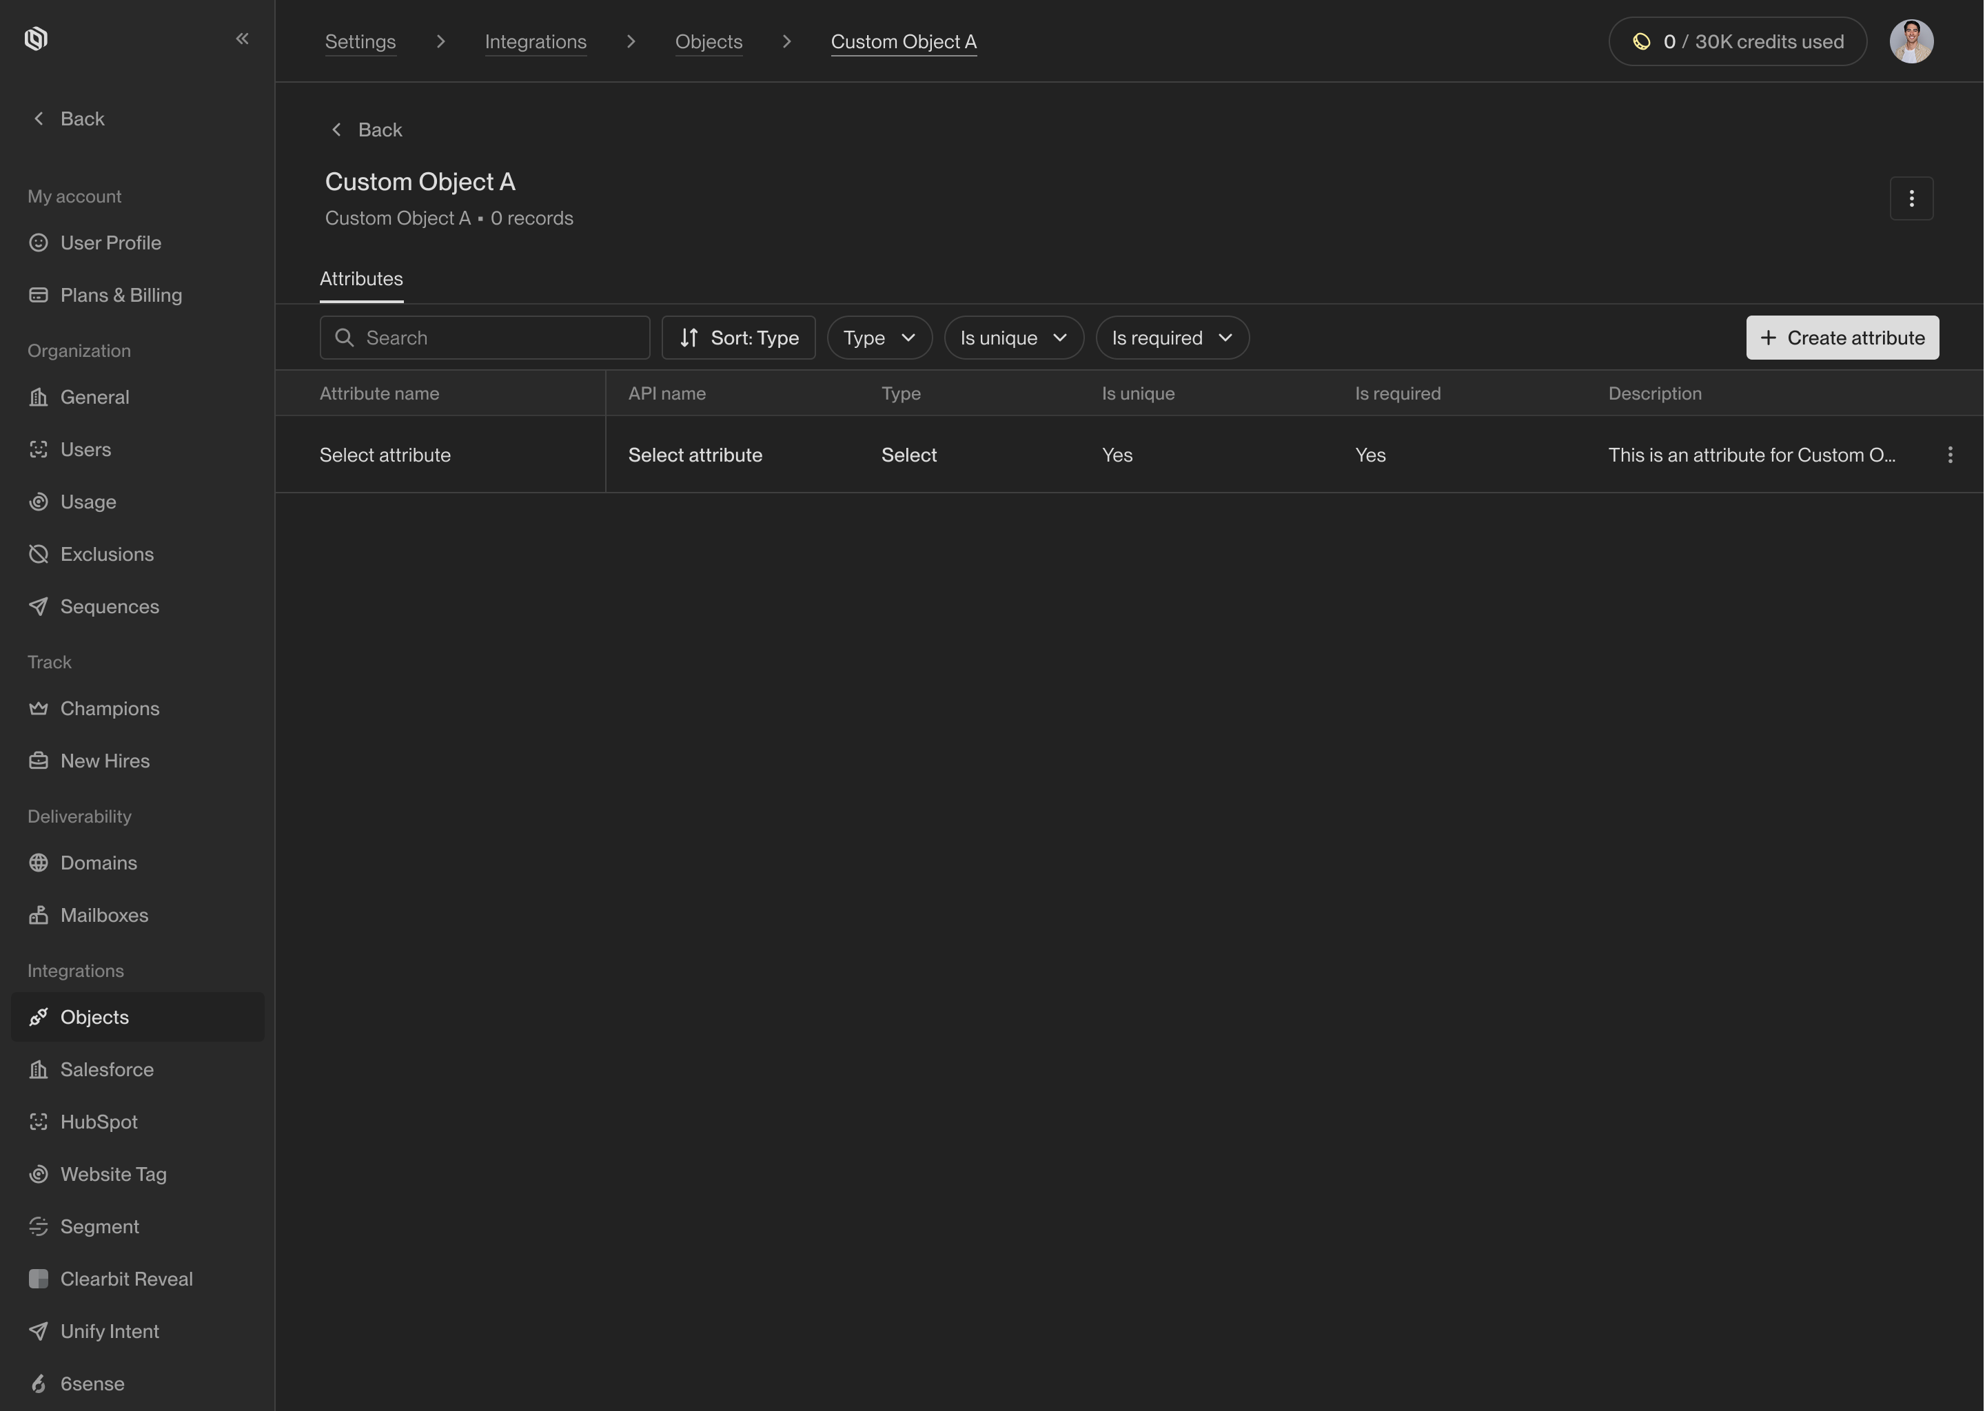Viewport: 1985px width, 1411px height.
Task: Click the Champions crown icon
Action: click(x=38, y=708)
